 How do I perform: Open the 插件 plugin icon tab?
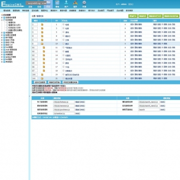pos(75,4)
